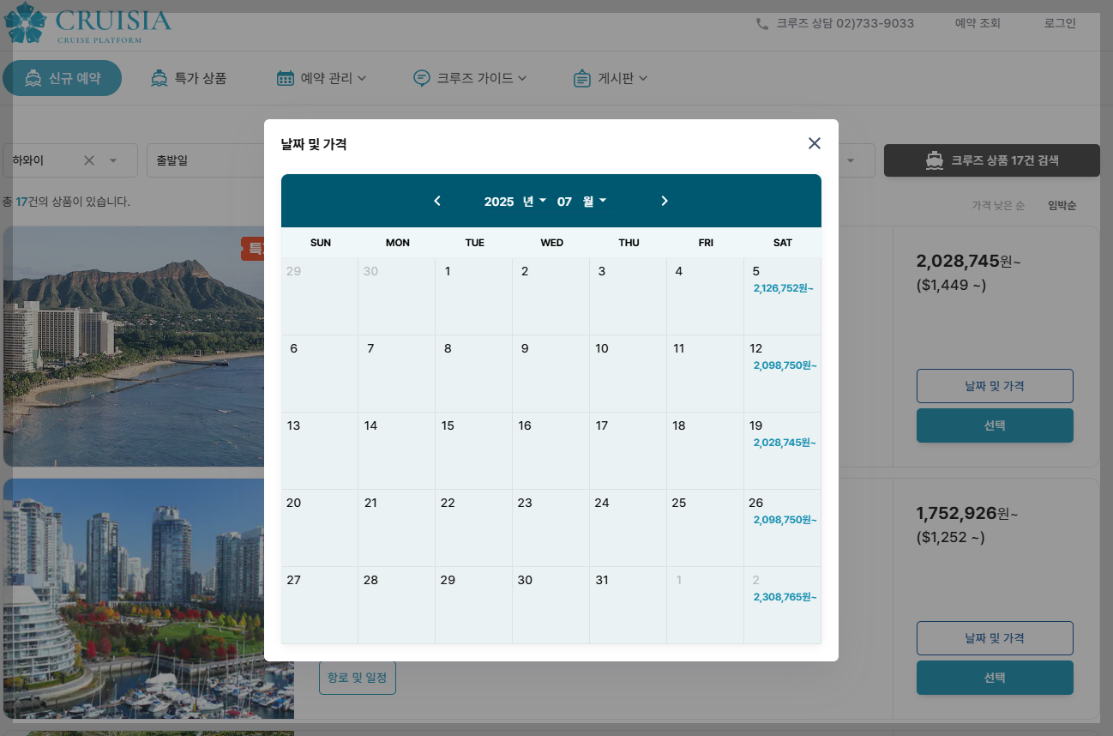
Task: Click the 크루즈 가이드 chat icon
Action: 421,78
